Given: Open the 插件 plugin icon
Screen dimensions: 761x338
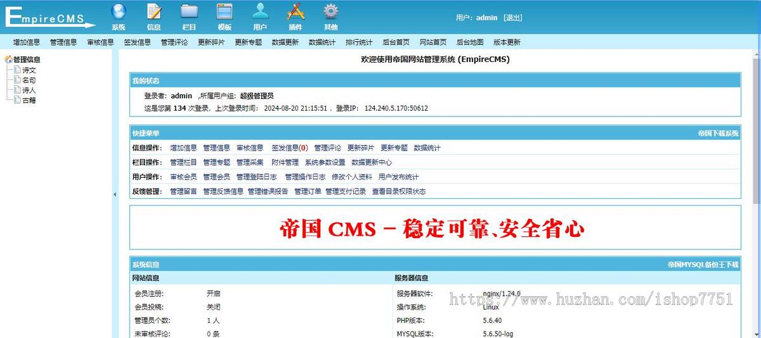Looking at the screenshot, I should point(296,11).
